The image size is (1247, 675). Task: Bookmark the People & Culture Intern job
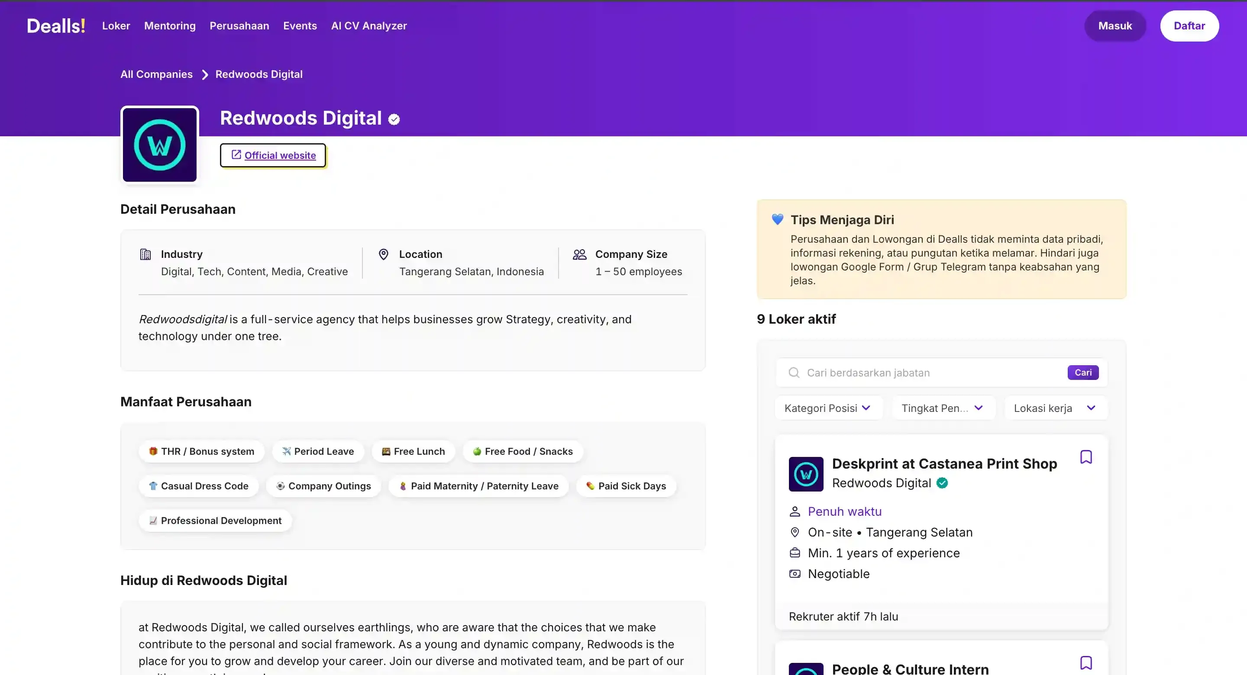[x=1086, y=663]
